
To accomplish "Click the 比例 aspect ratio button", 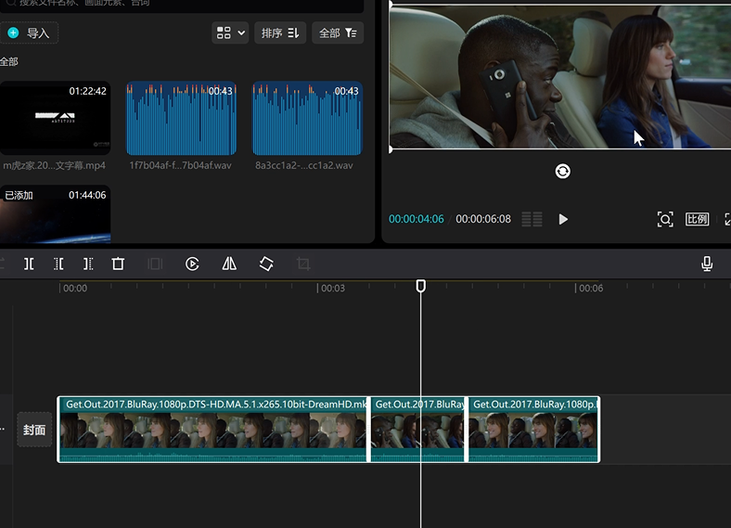I will (697, 219).
